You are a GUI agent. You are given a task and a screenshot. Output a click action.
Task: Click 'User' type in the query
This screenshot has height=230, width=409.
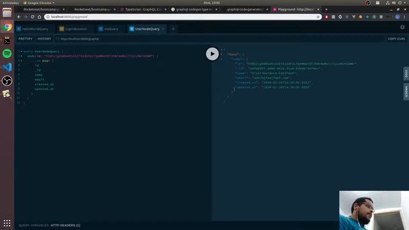pos(46,61)
